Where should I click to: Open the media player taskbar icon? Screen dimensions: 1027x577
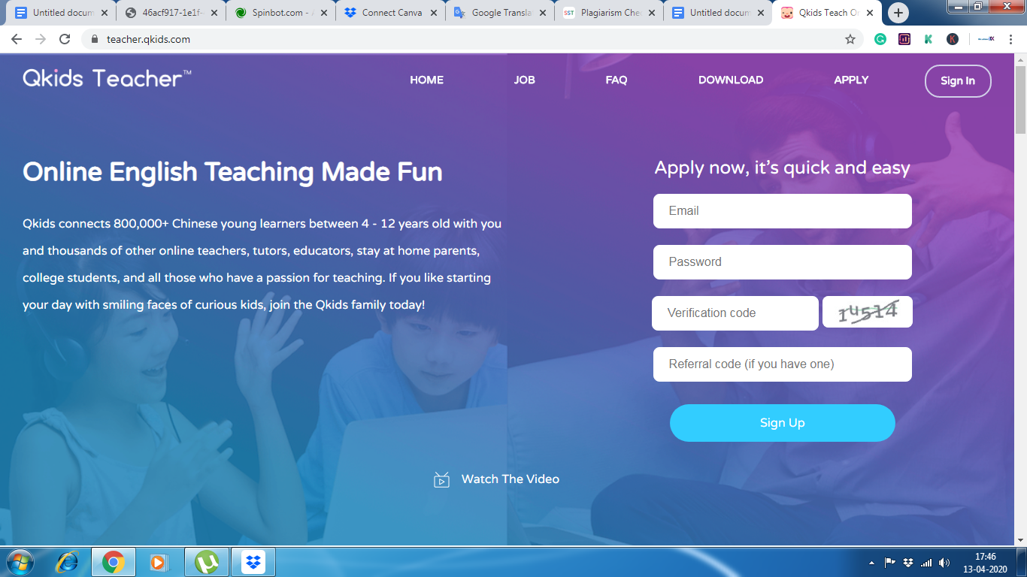[159, 562]
